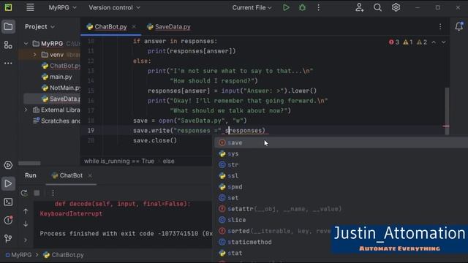Open the Current File run configuration dropdown

pos(252,7)
